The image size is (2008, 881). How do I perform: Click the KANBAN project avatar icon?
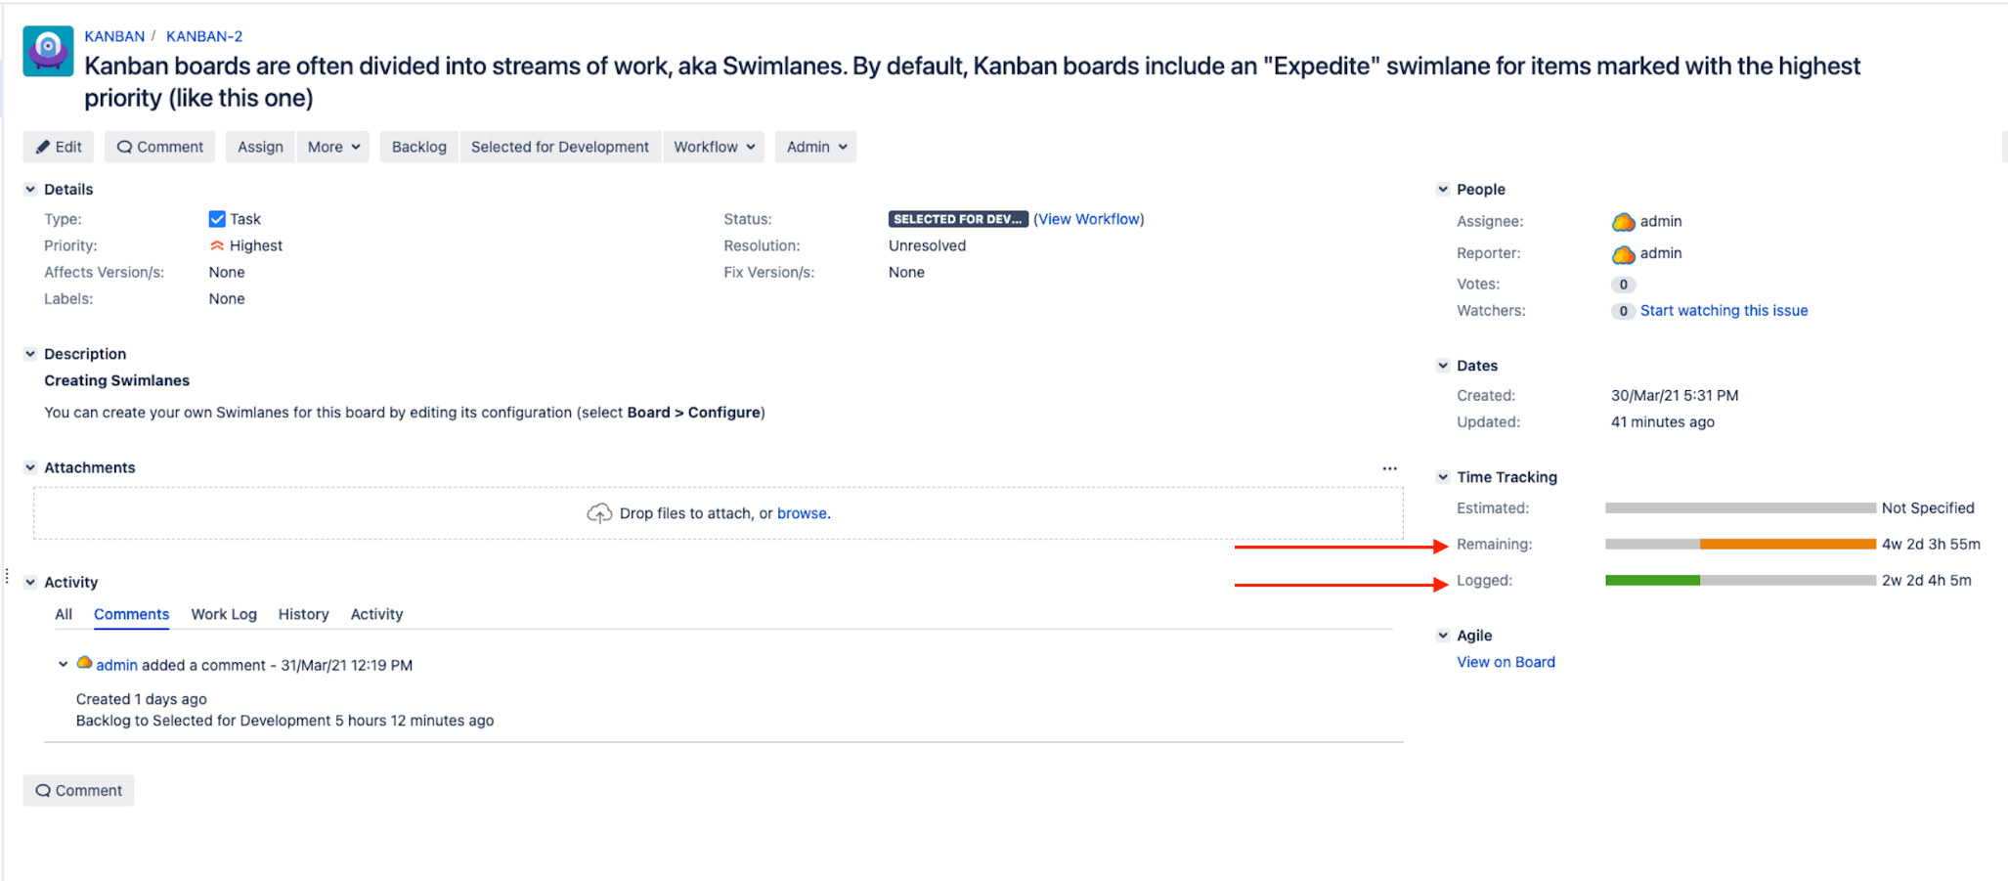pyautogui.click(x=48, y=50)
